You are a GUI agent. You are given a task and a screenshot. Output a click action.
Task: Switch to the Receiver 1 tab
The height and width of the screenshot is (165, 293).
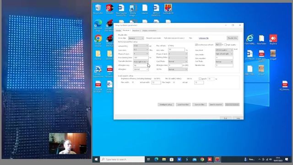click(126, 30)
